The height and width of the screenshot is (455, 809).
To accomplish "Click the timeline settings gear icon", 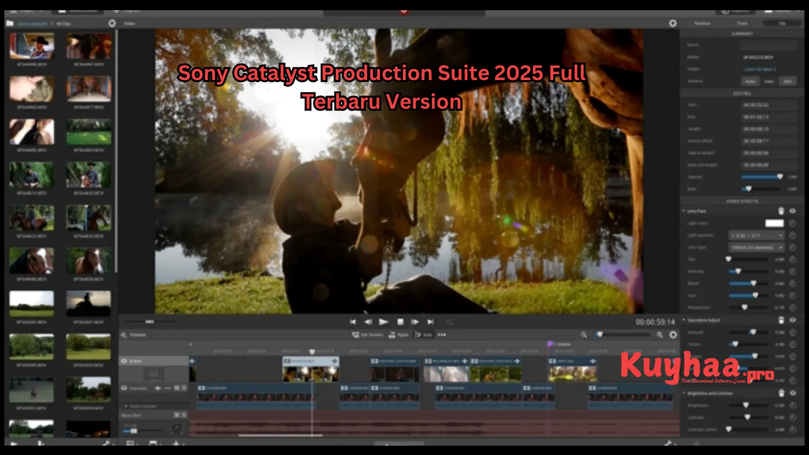I will click(673, 335).
